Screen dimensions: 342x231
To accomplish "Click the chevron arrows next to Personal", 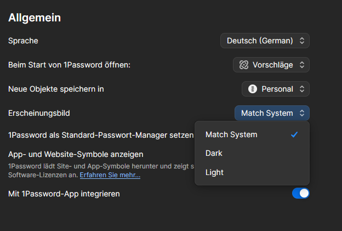I will coord(302,89).
